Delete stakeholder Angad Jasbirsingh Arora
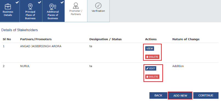 pos(152,57)
